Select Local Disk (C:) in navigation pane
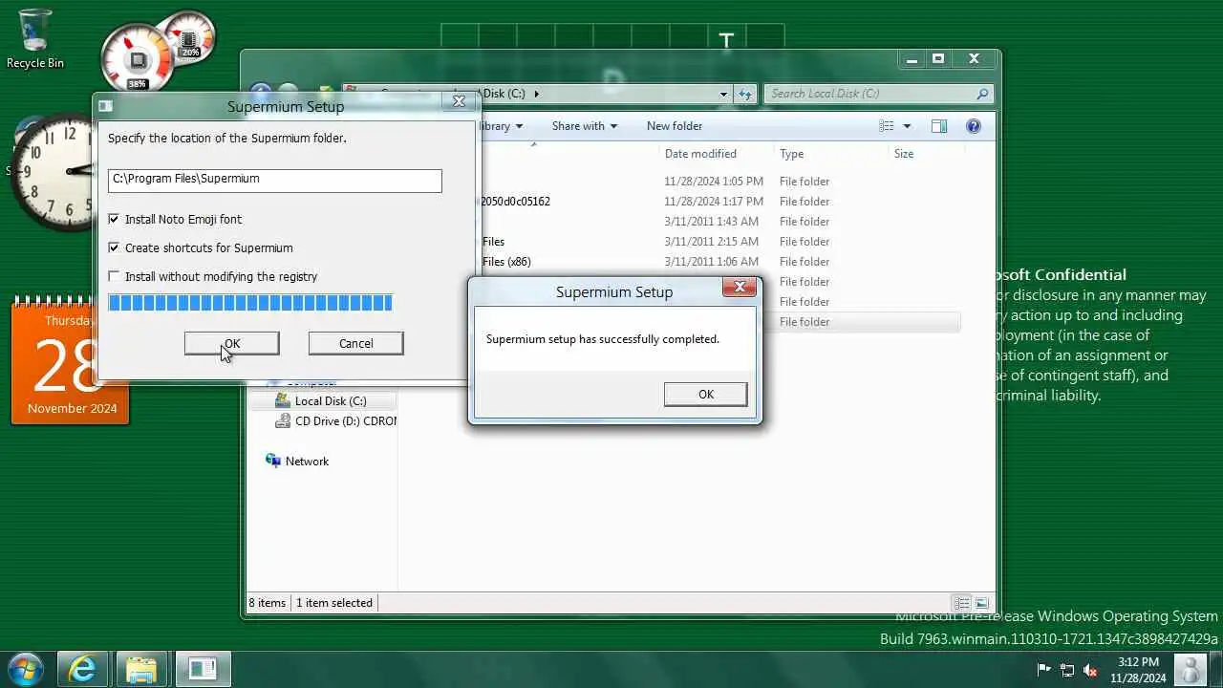1223x688 pixels. 330,401
